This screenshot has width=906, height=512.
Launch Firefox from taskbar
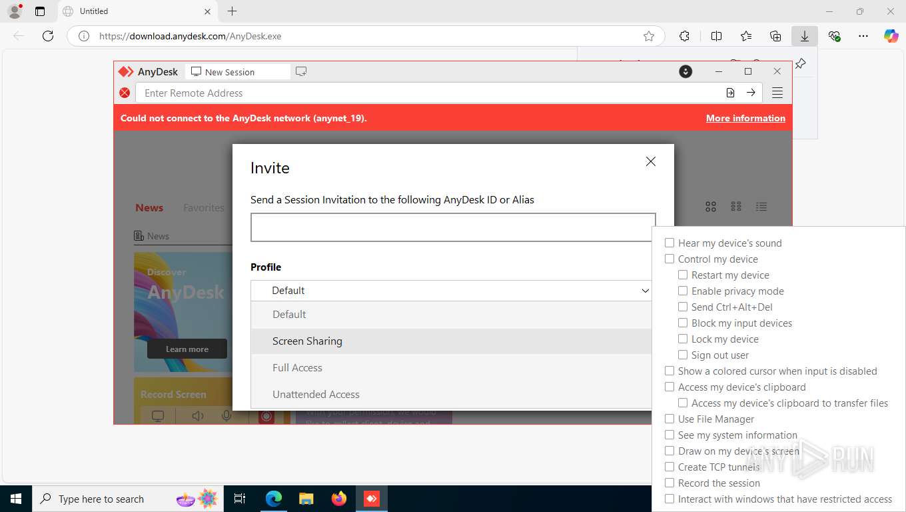point(339,499)
